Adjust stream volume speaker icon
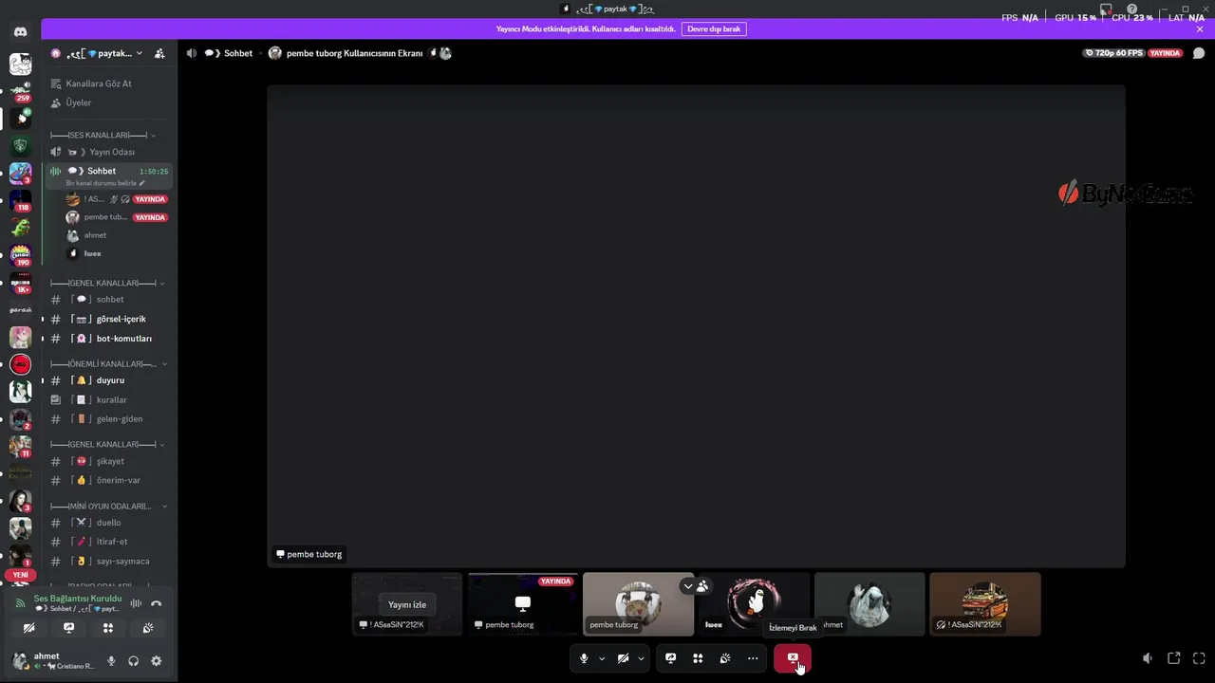Image resolution: width=1215 pixels, height=683 pixels. coord(1148,658)
